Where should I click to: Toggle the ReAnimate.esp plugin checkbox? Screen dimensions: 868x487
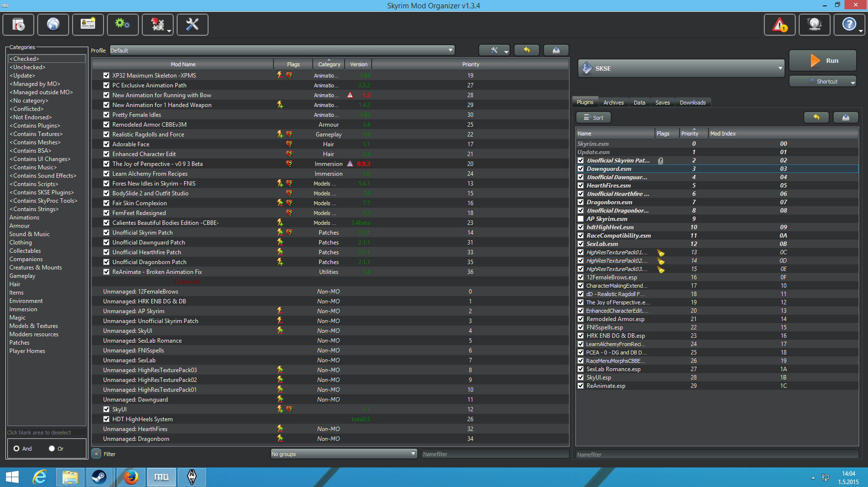click(581, 386)
